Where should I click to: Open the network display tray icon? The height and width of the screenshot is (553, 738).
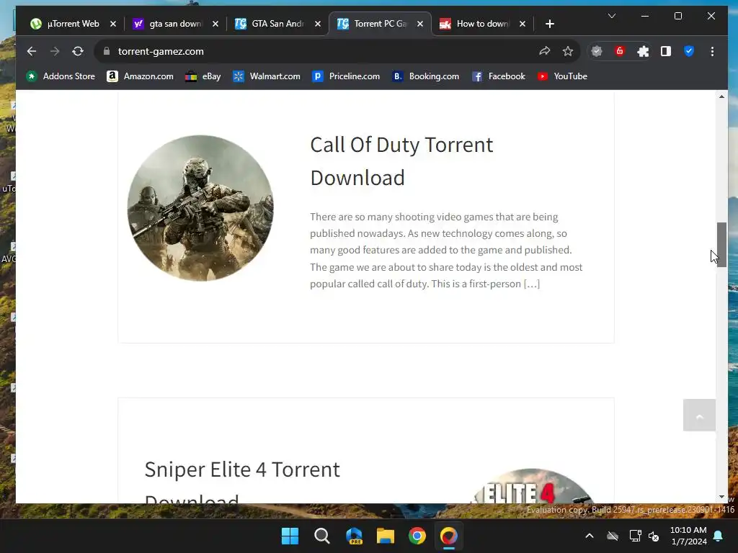tap(635, 536)
